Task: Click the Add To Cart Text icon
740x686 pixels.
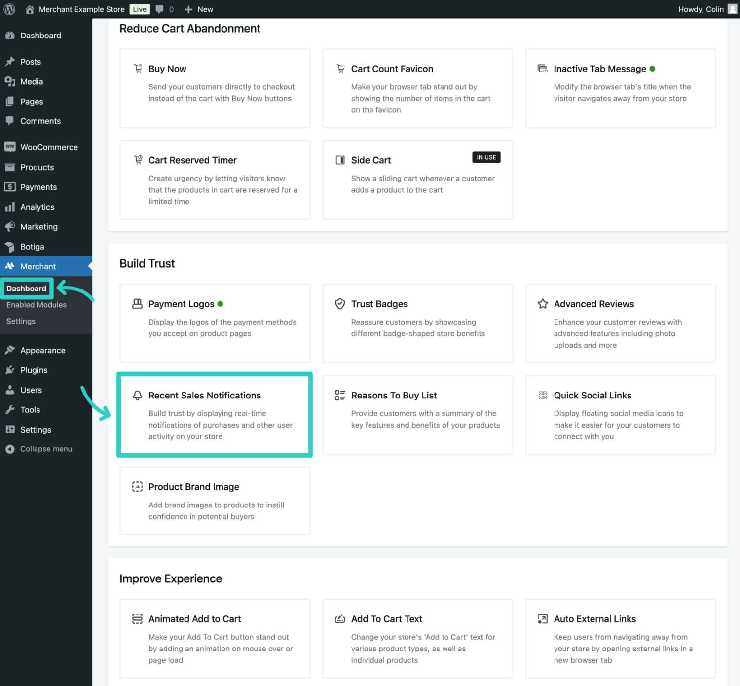Action: pos(340,618)
